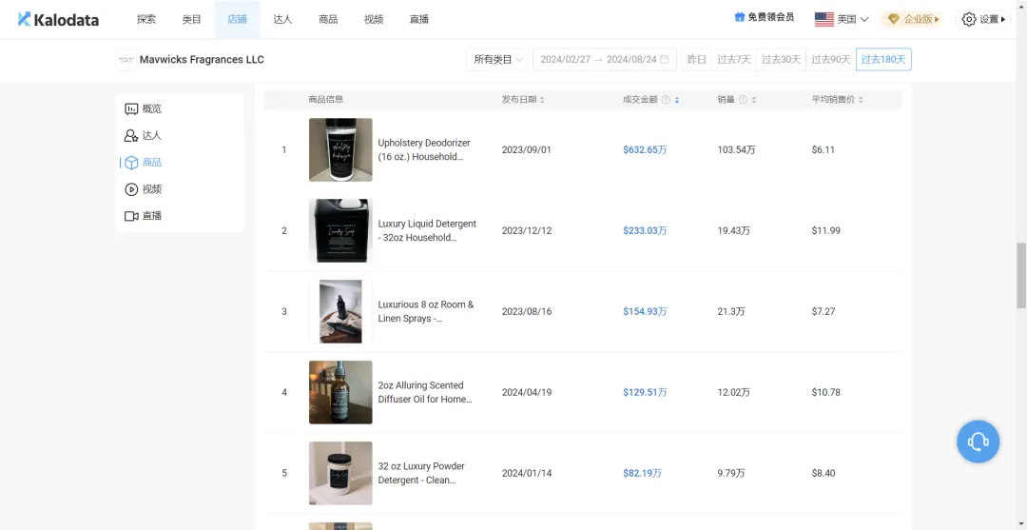
Task: Select the 昨日 time range
Action: (697, 60)
